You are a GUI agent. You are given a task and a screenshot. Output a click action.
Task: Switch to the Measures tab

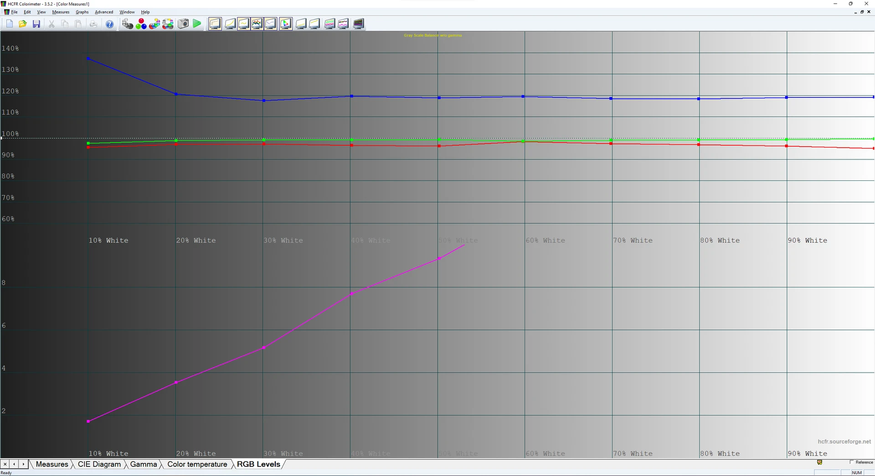click(51, 464)
